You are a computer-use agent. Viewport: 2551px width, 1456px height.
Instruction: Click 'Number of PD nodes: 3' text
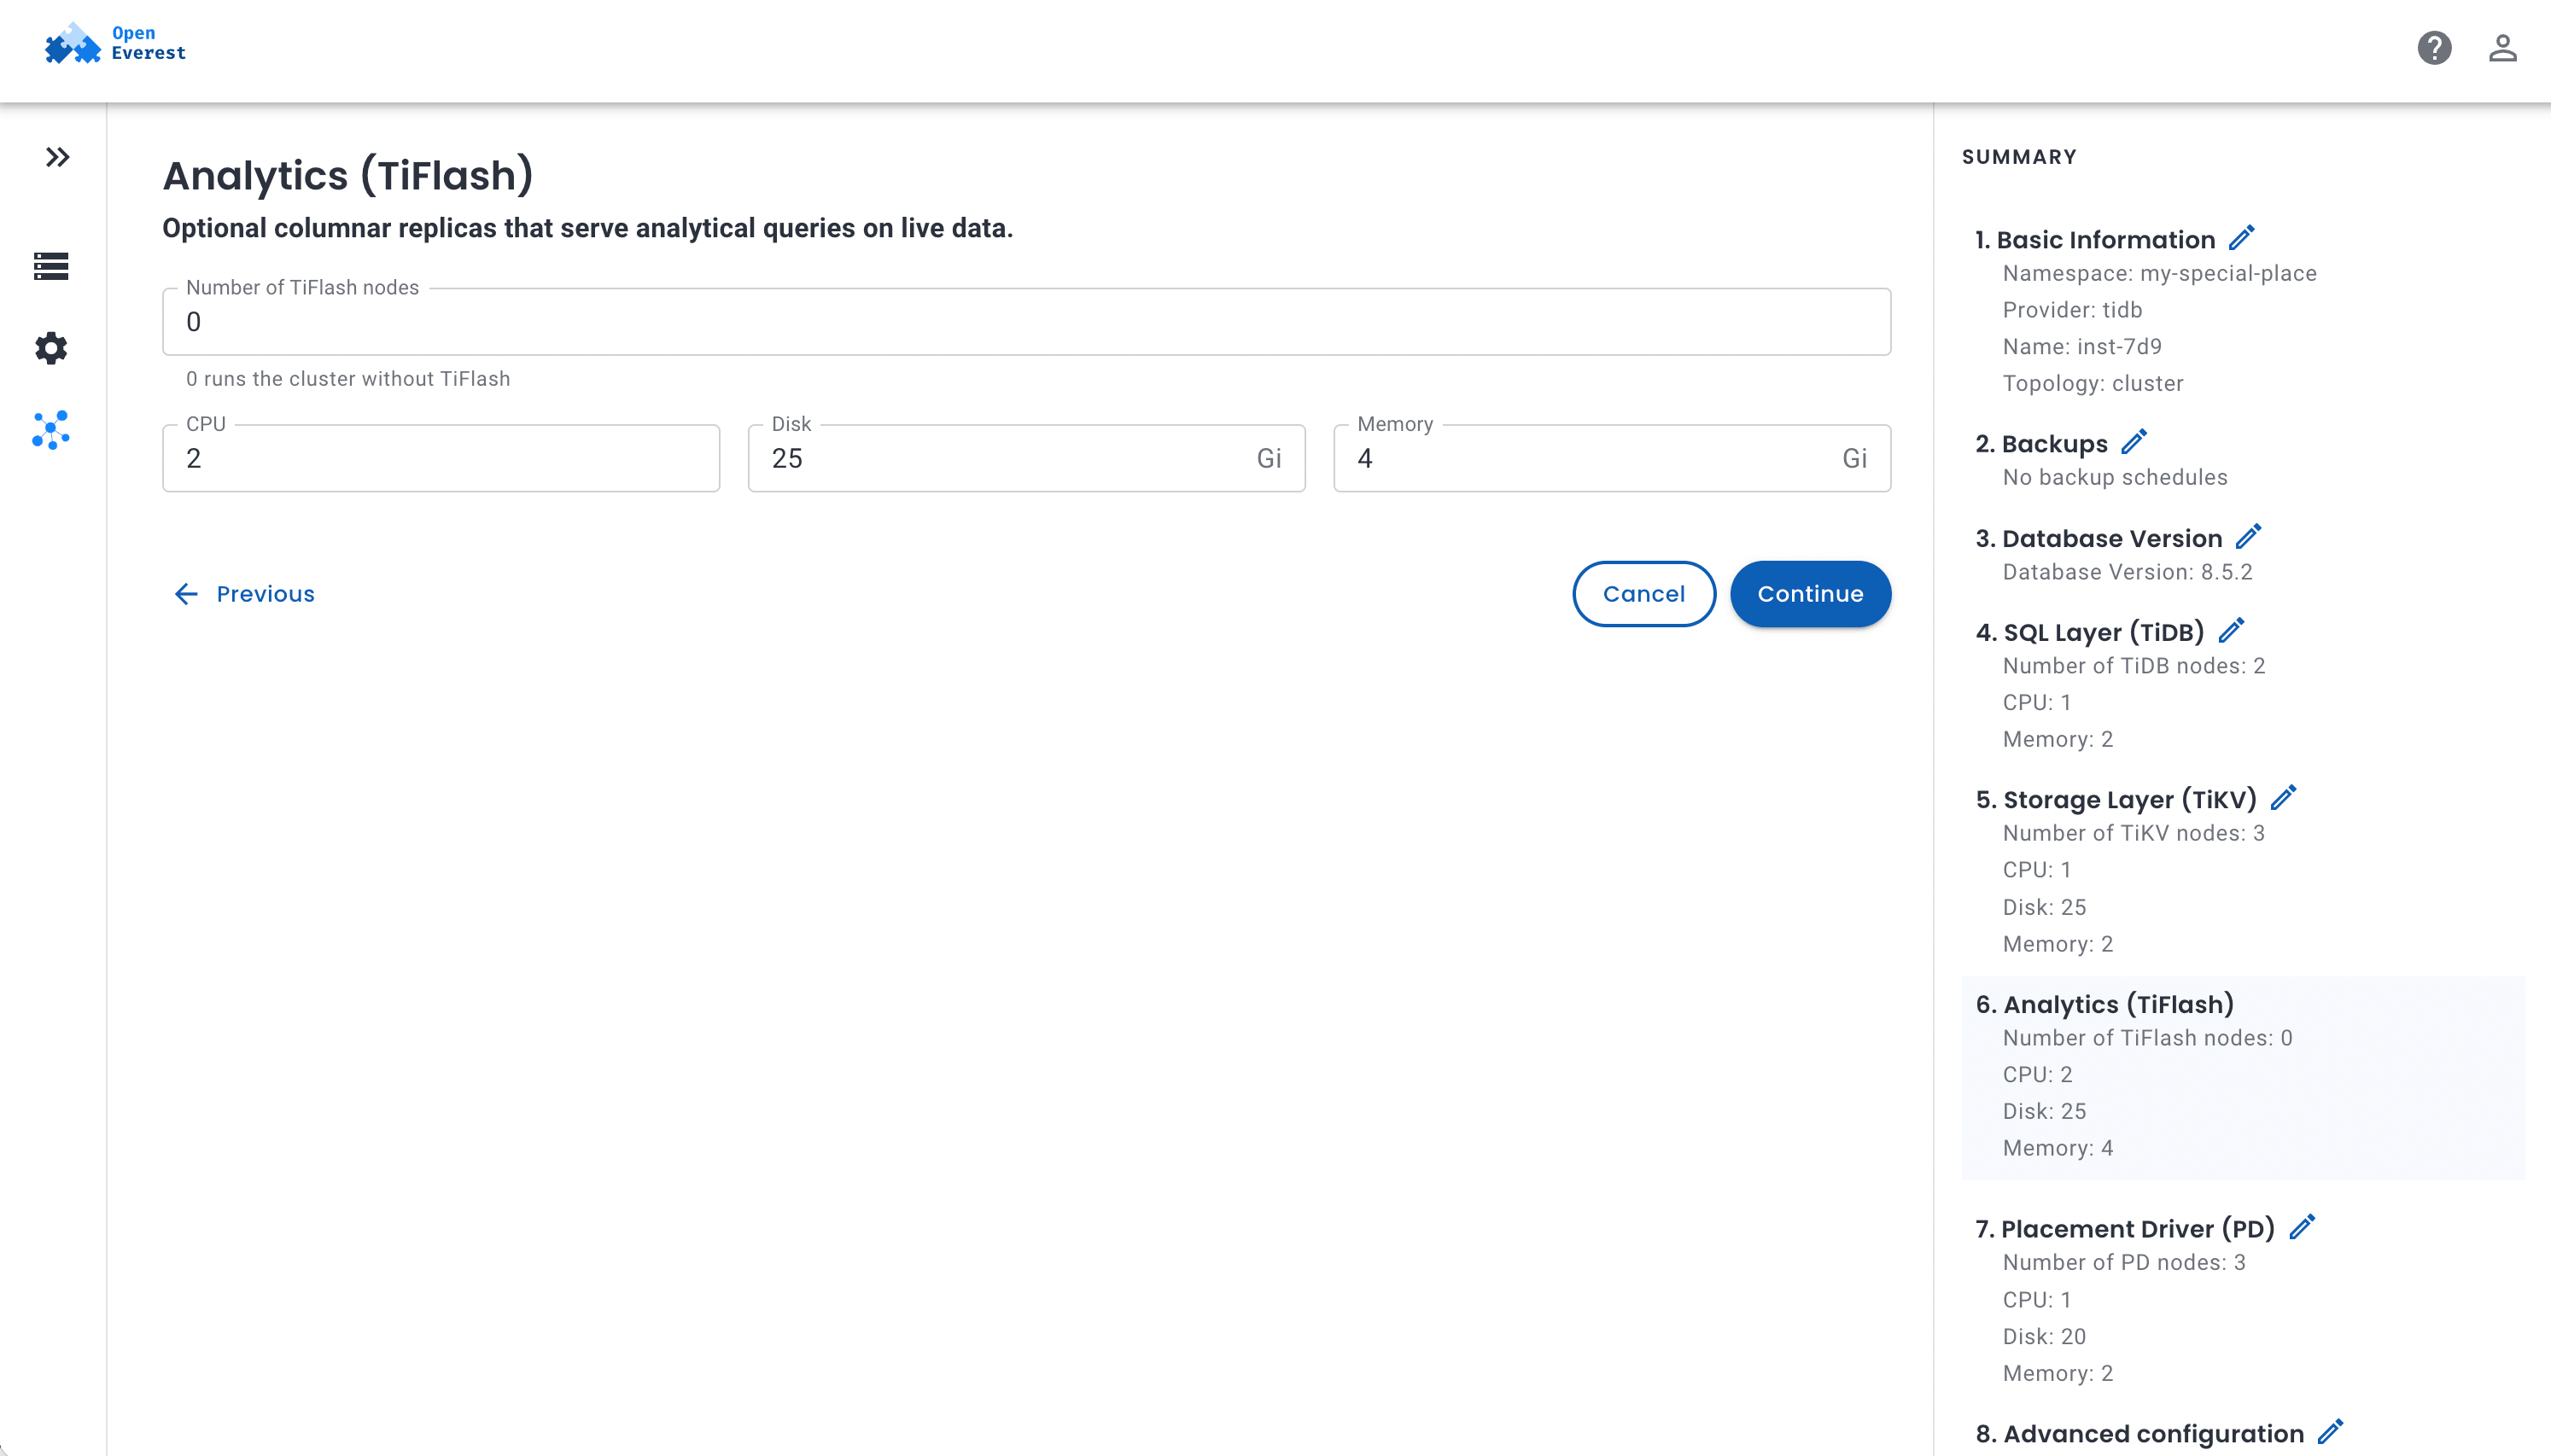tap(2124, 1262)
